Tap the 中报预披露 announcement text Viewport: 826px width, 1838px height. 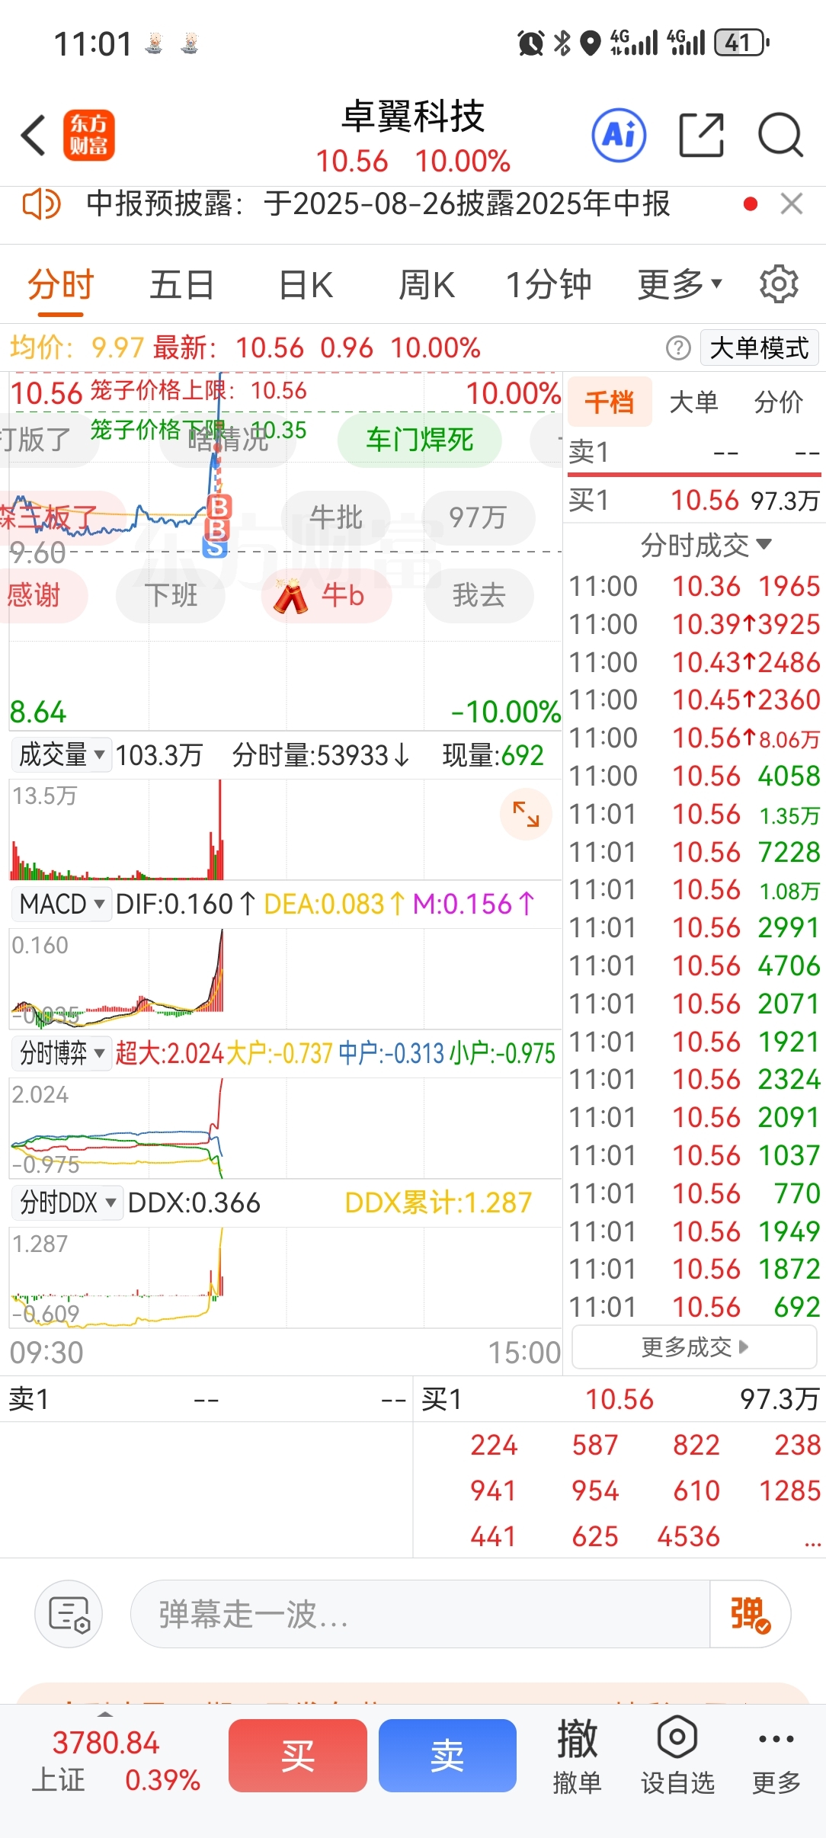click(x=378, y=203)
